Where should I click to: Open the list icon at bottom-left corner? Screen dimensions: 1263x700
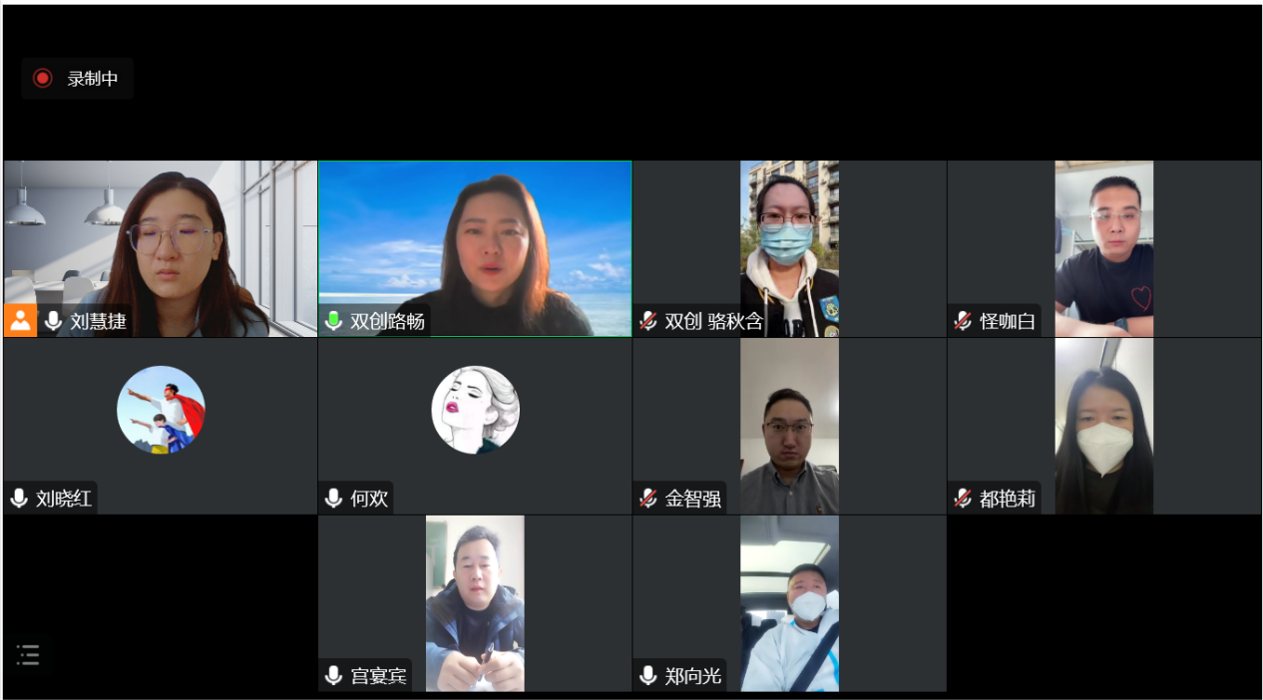[x=28, y=655]
